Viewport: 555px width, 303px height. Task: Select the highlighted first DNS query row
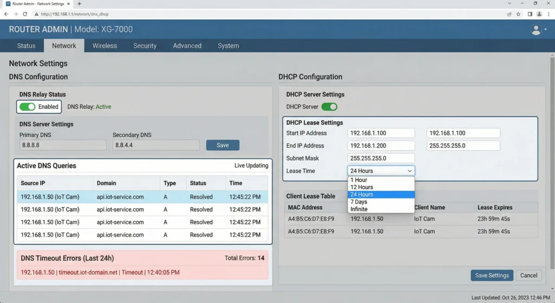coord(143,197)
